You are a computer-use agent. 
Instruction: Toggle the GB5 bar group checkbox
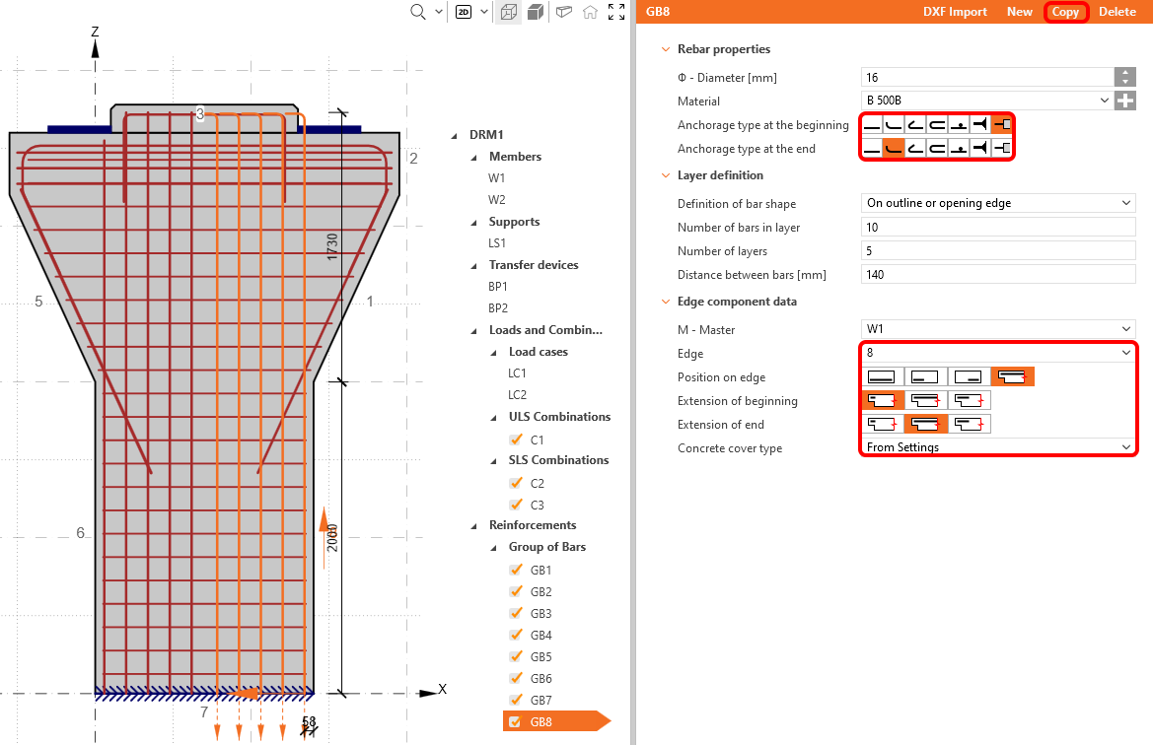[x=514, y=657]
